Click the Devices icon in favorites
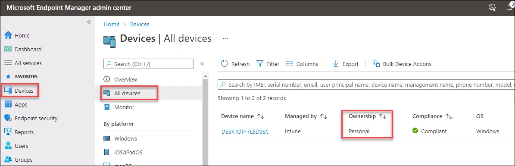 click(8, 91)
